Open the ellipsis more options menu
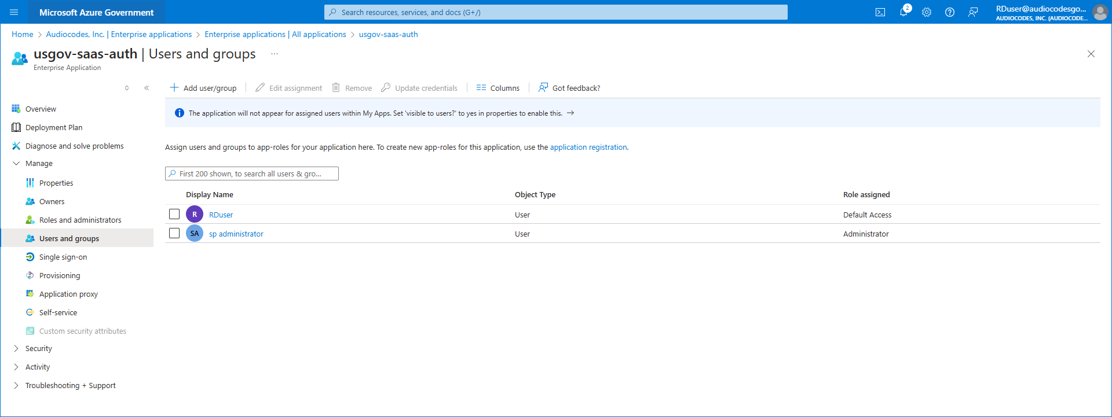Image resolution: width=1112 pixels, height=417 pixels. point(275,54)
